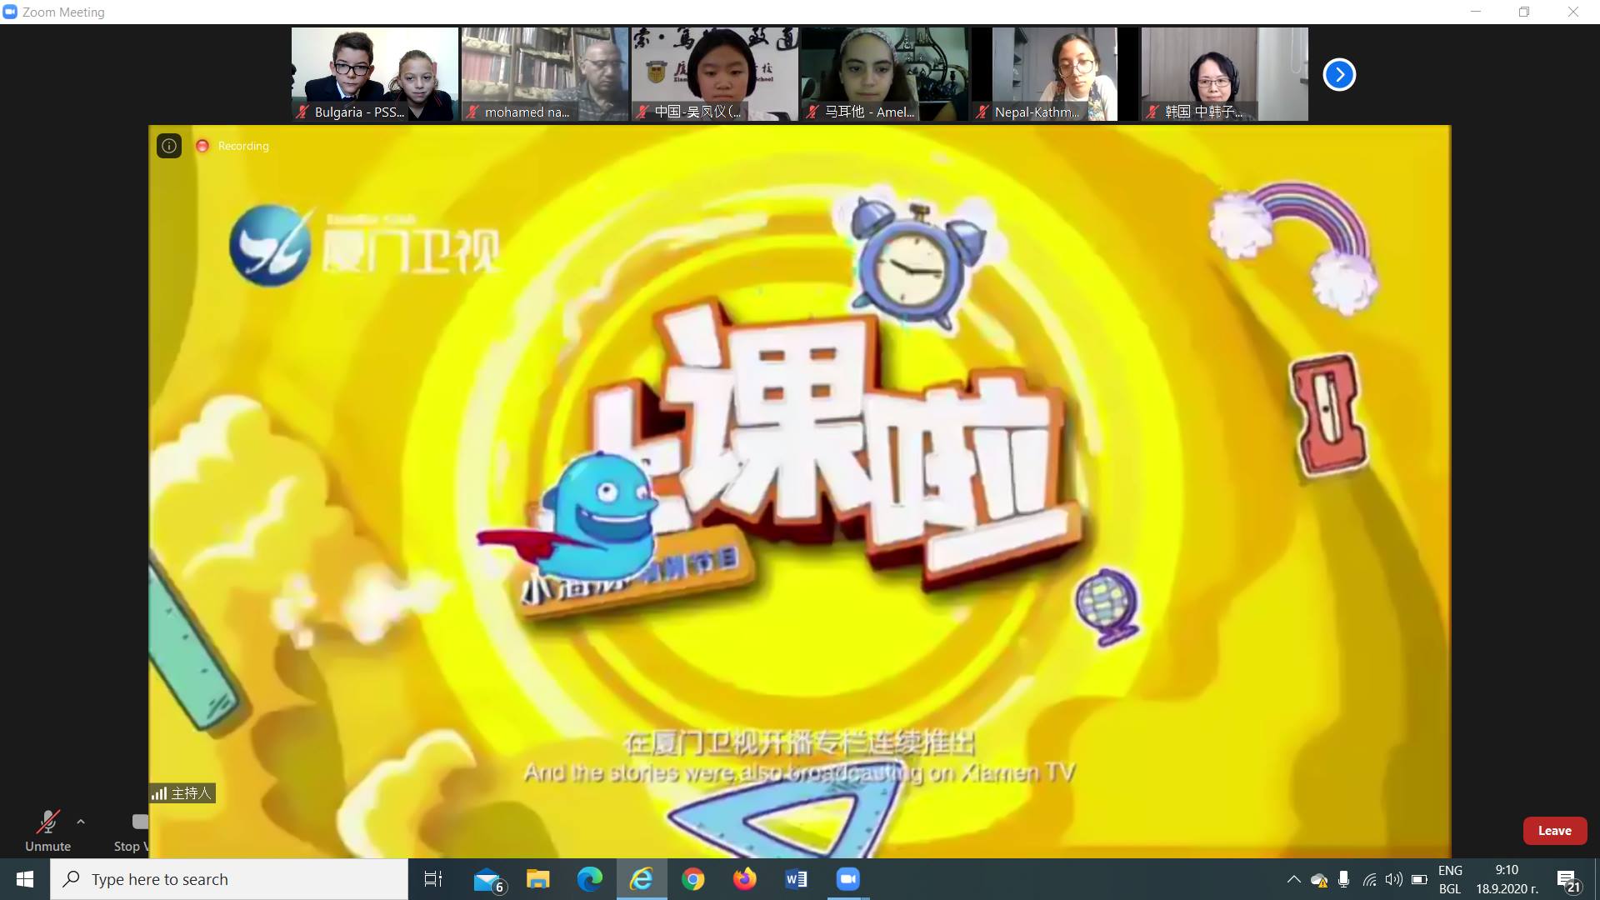The image size is (1600, 900).
Task: Open the Windows Start menu
Action: click(x=25, y=879)
